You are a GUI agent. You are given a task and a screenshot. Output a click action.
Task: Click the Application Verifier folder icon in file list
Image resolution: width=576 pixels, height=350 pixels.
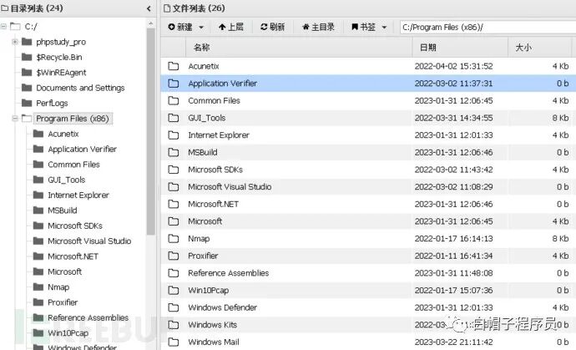coord(174,84)
